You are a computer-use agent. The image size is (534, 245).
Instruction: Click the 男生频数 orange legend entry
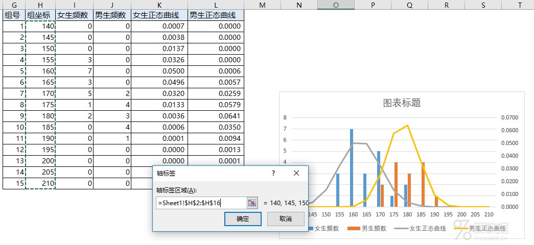point(367,228)
